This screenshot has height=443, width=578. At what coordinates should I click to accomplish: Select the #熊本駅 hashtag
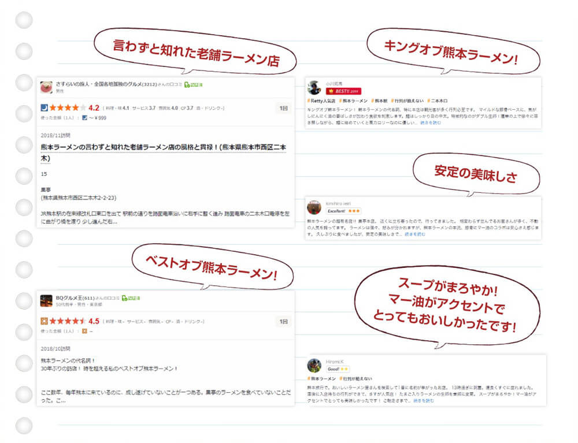[x=379, y=100]
